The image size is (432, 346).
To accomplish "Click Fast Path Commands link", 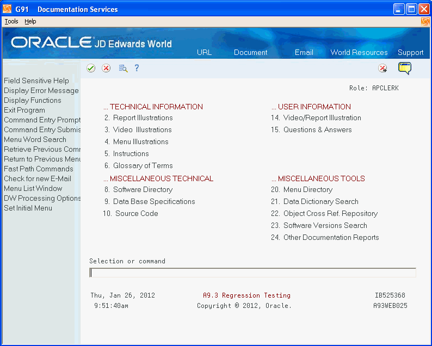I will [x=39, y=169].
